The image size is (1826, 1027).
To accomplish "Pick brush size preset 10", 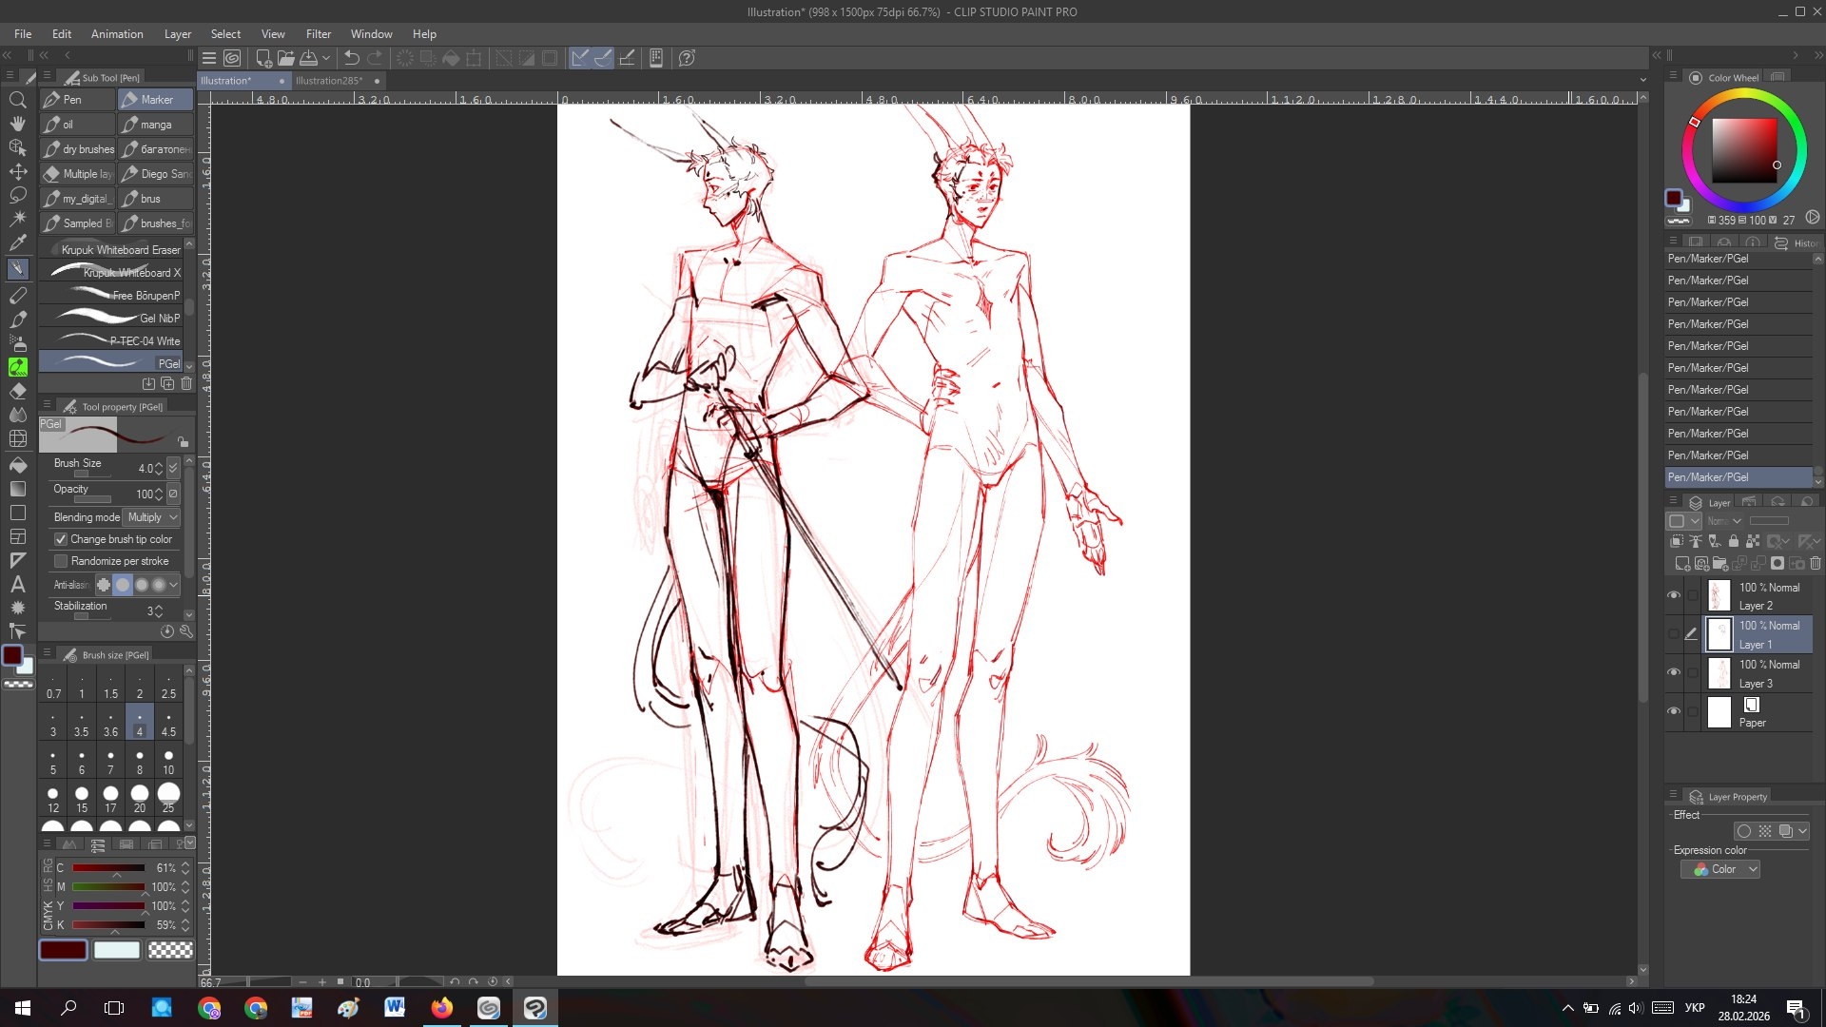I will [168, 761].
